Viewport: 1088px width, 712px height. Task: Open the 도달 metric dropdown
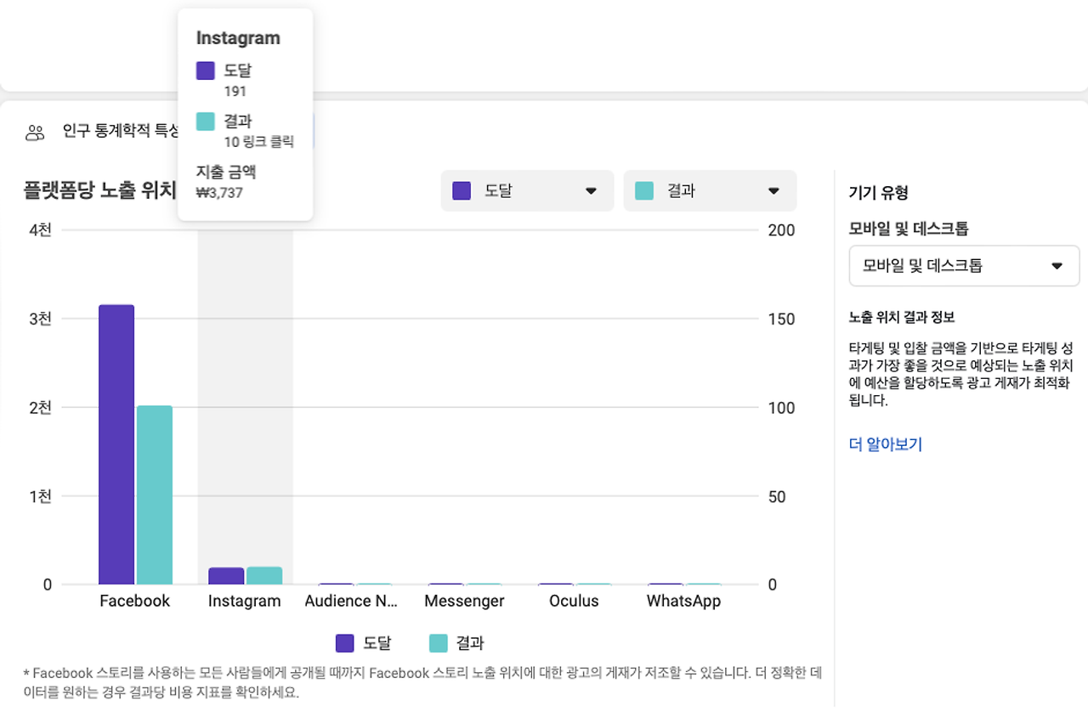(x=527, y=190)
